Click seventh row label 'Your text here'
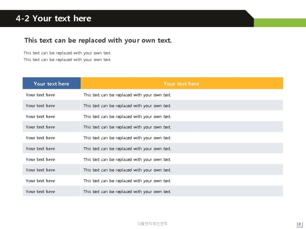This screenshot has height=229, width=306. coord(40,159)
